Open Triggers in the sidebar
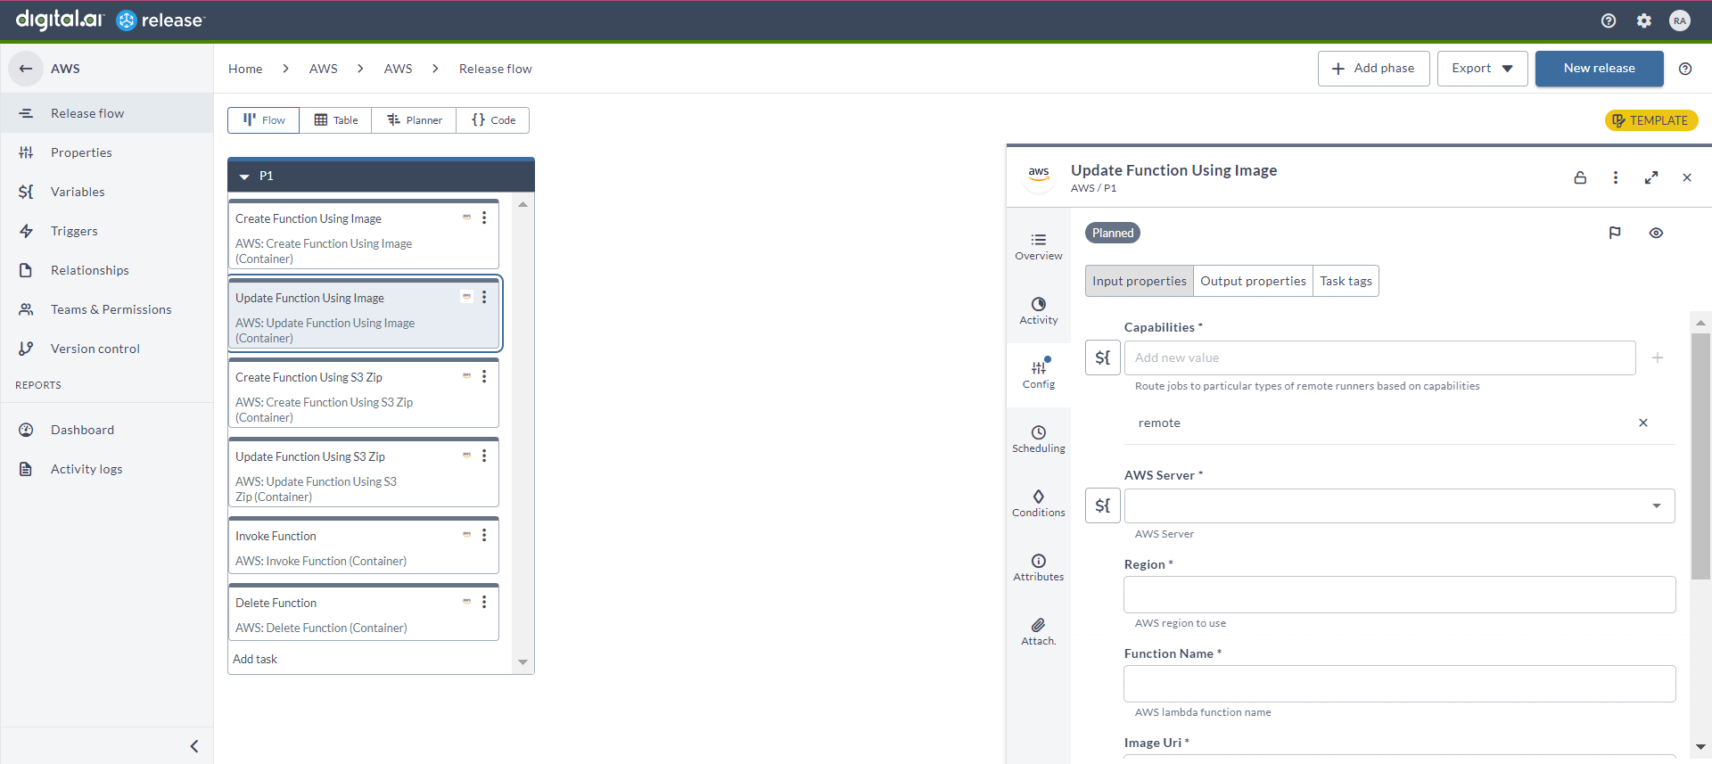 (107, 231)
